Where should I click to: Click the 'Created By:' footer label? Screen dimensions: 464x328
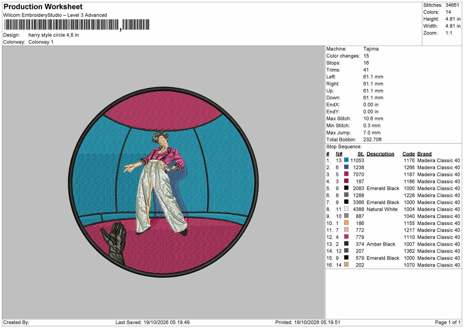point(16,322)
